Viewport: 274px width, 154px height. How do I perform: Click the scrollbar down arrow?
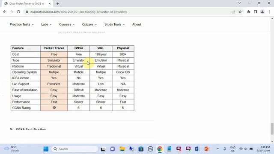[x=272, y=142]
